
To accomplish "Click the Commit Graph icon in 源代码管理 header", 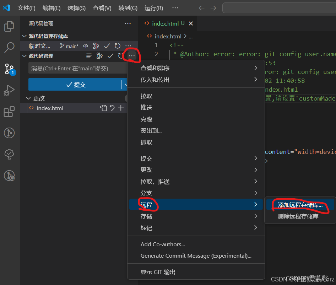I will click(x=100, y=56).
